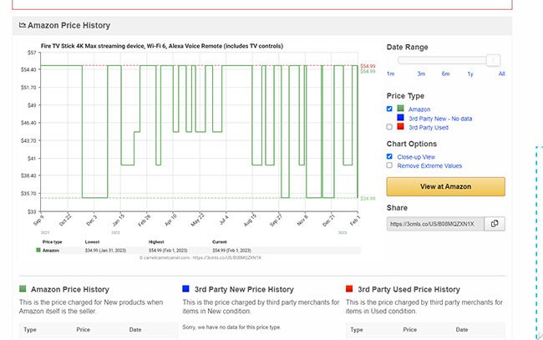Image resolution: width=543 pixels, height=340 pixels.
Task: Click blue square beside 3rd Party New Price History
Action: coord(185,289)
